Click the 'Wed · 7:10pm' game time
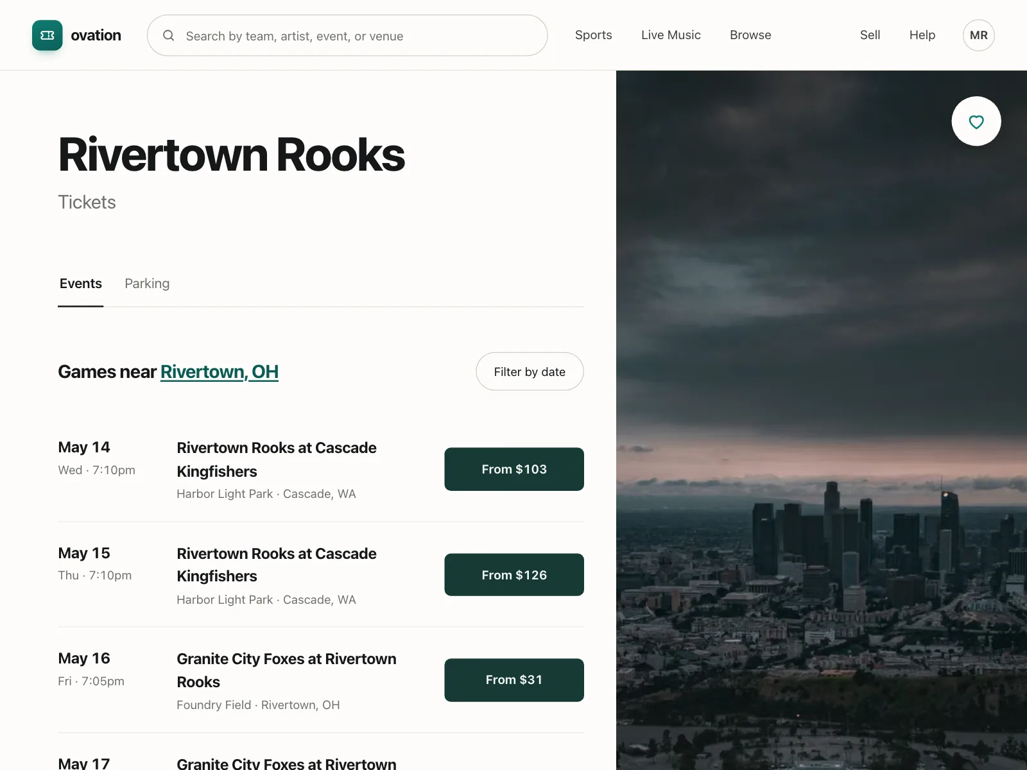Image resolution: width=1027 pixels, height=770 pixels. coord(96,470)
